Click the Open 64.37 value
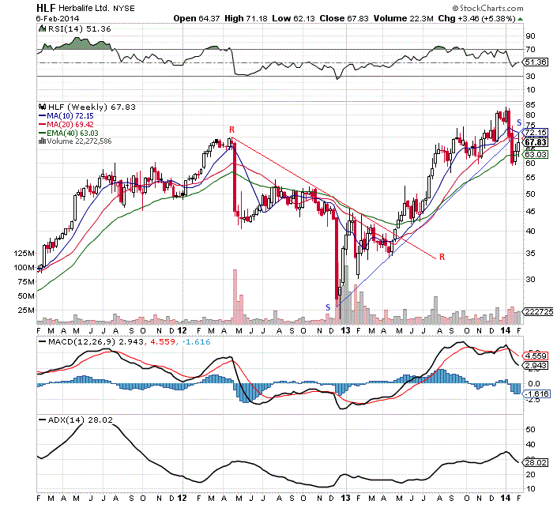Image resolution: width=557 pixels, height=512 pixels. click(x=197, y=18)
